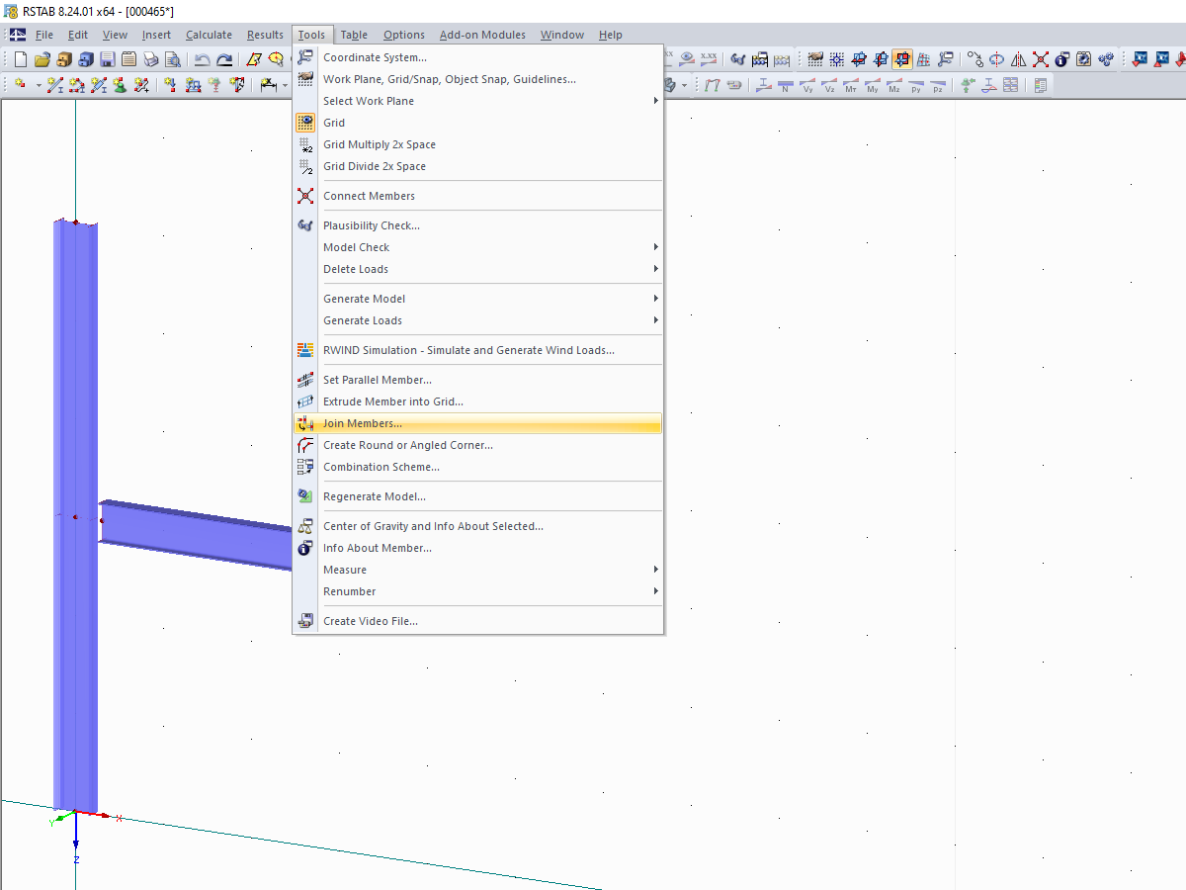Select Grid Divide 2x Space
1186x890 pixels.
pos(477,166)
